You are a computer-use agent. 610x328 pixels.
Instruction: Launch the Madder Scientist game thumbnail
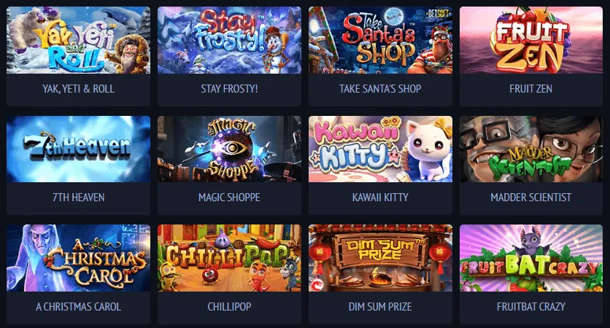(x=531, y=149)
